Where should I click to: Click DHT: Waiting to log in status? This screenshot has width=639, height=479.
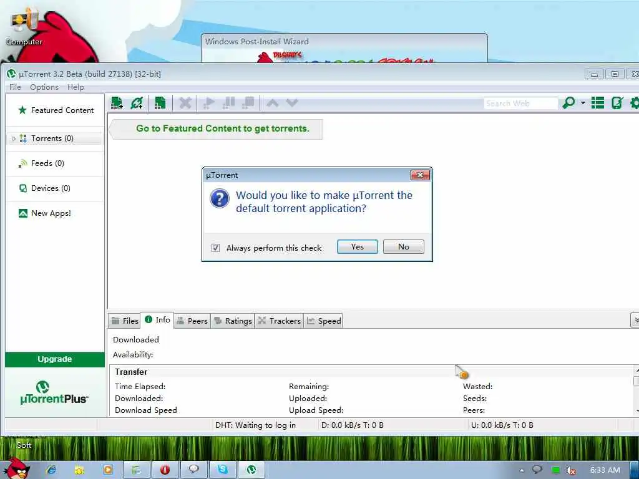[x=255, y=425]
